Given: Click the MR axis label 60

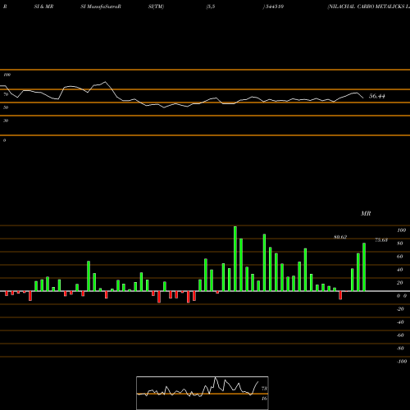Looking at the screenshot, I should (x=400, y=257).
